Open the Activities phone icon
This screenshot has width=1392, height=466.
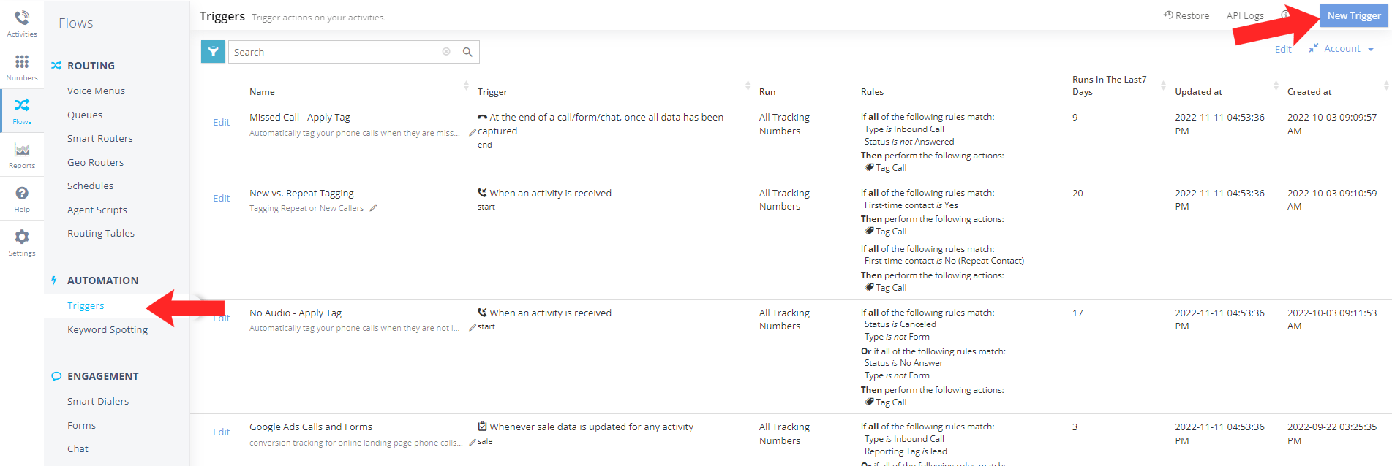tap(22, 18)
